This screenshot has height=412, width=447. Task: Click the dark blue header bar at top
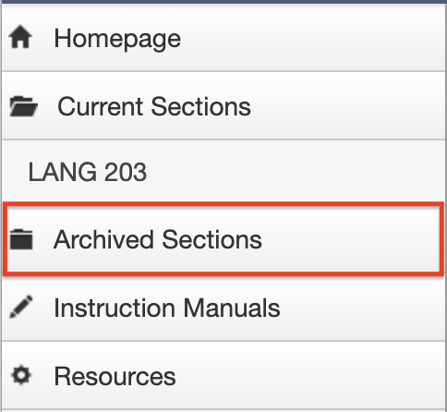tap(223, 2)
